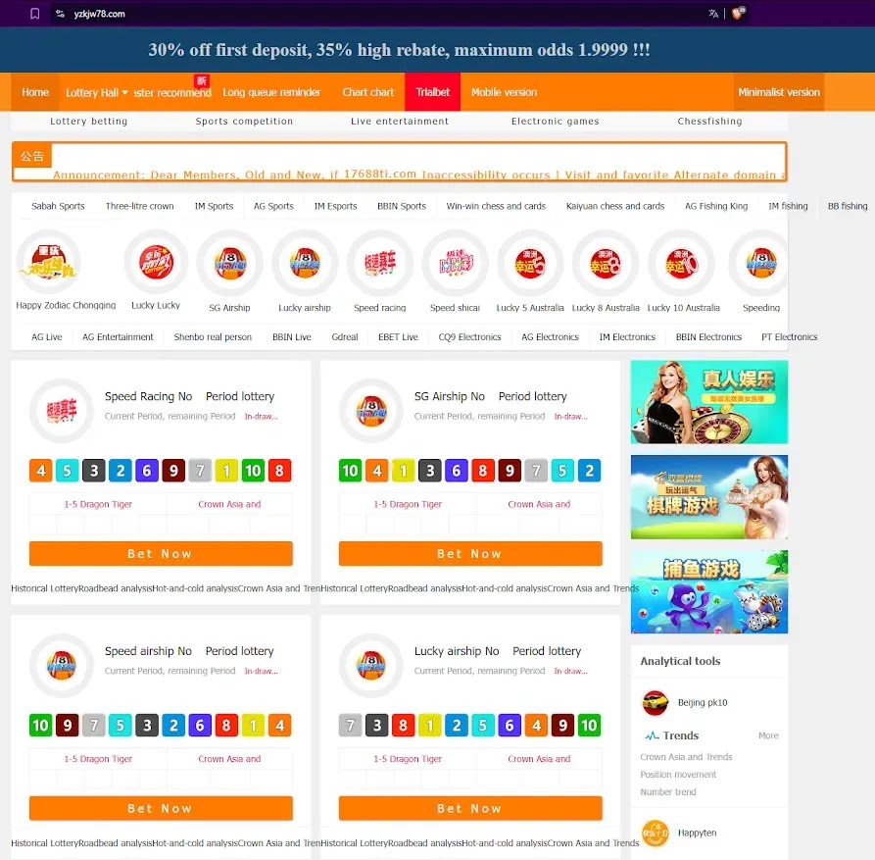Expand the Lottery Hall dropdown menu
Image resolution: width=875 pixels, height=860 pixels.
point(96,93)
